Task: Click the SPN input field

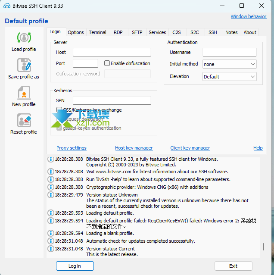Action: click(x=112, y=100)
